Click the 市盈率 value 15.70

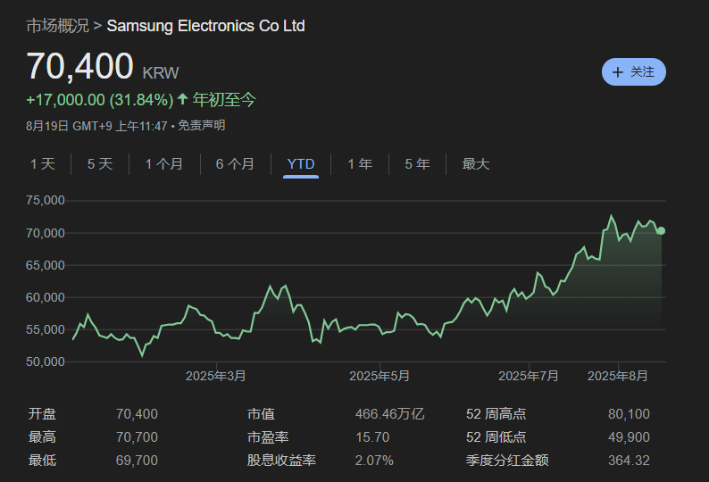372,437
